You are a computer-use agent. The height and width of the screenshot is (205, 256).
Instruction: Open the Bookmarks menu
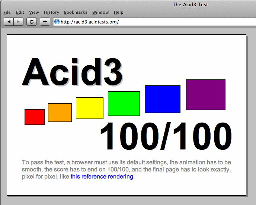click(76, 12)
